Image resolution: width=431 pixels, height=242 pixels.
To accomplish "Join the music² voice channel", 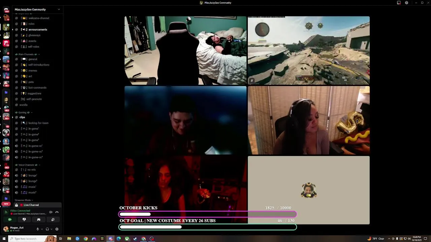I will 37,193.
